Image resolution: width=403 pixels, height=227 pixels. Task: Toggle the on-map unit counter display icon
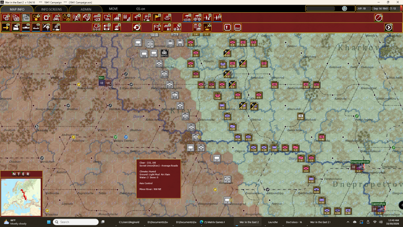[16, 18]
